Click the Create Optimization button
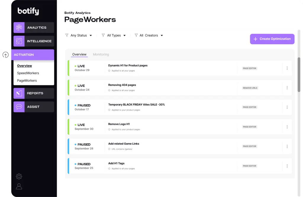The height and width of the screenshot is (197, 303). point(272,39)
